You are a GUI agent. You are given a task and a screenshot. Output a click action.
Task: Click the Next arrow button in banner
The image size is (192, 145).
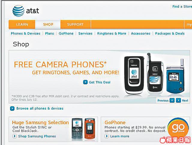click(x=178, y=100)
